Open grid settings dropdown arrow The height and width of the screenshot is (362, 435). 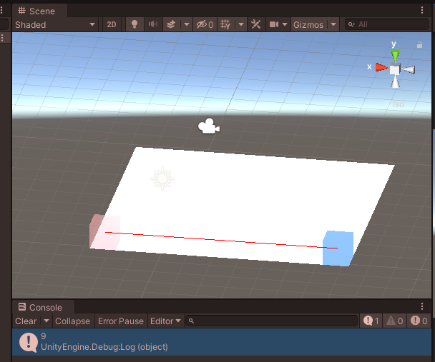pyautogui.click(x=241, y=24)
